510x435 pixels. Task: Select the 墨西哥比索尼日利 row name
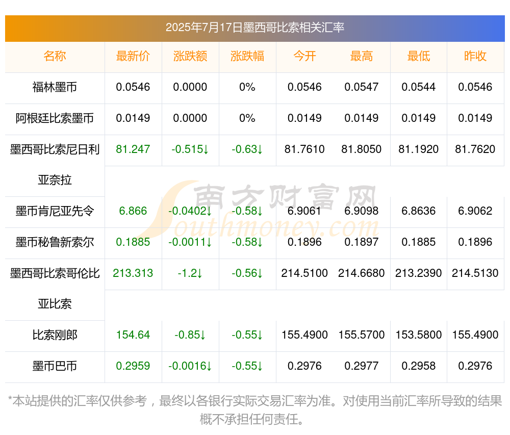click(55, 149)
